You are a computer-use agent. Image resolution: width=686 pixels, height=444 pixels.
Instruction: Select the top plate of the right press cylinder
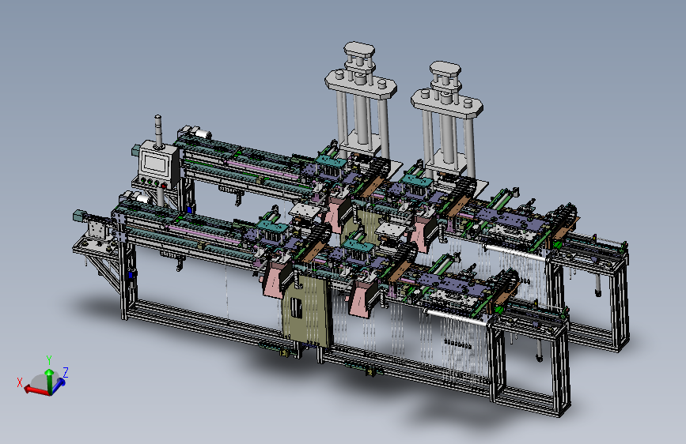coord(445,68)
